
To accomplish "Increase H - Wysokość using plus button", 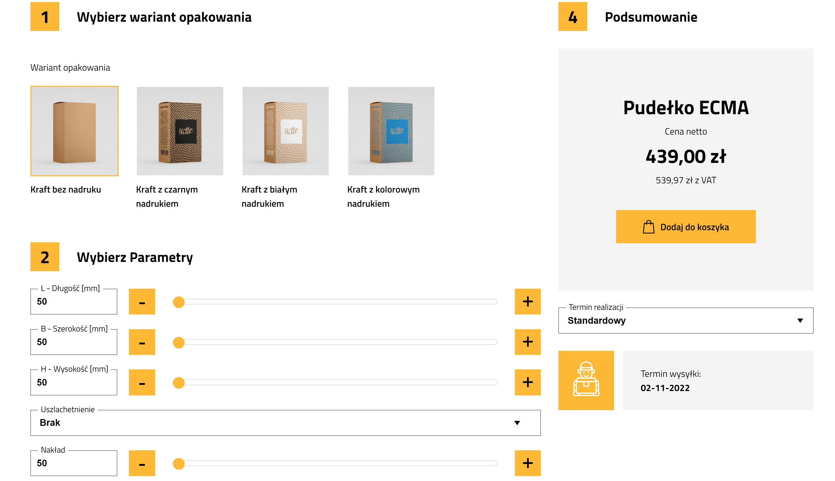I will [x=527, y=382].
